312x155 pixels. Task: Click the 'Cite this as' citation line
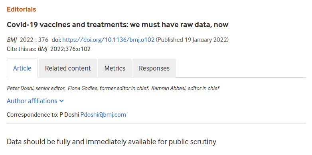point(49,49)
